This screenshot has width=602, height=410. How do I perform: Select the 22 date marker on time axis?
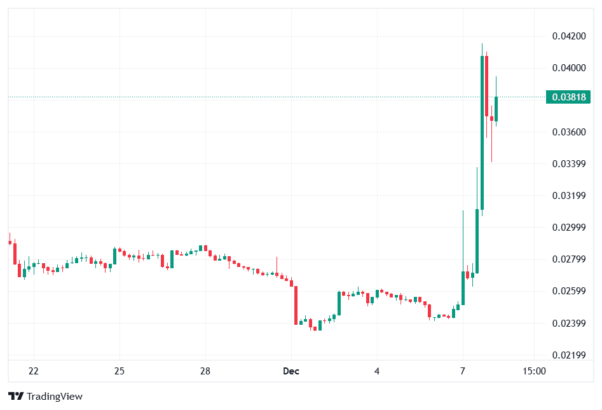pos(34,371)
